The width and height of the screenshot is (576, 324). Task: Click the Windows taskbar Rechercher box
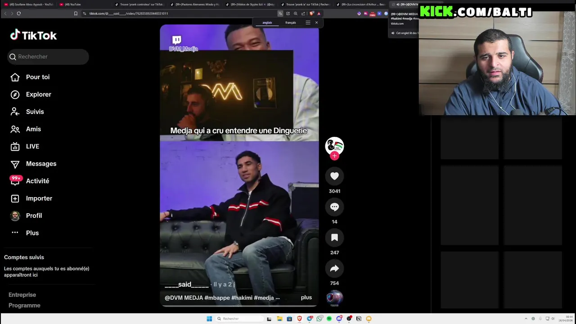[x=239, y=319]
